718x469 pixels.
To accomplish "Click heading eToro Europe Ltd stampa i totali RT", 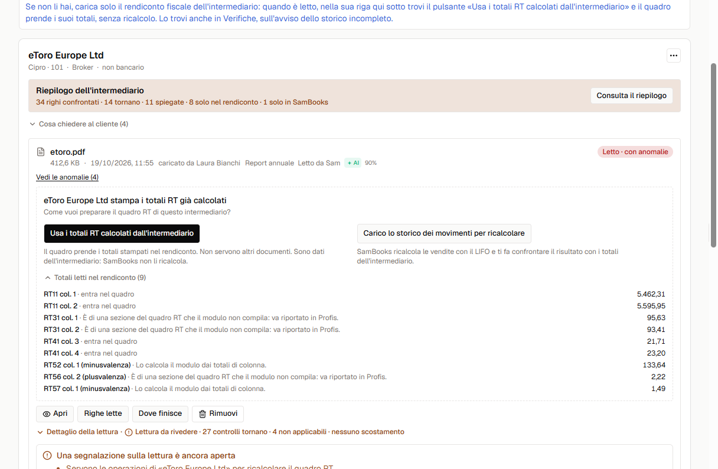I will [135, 200].
